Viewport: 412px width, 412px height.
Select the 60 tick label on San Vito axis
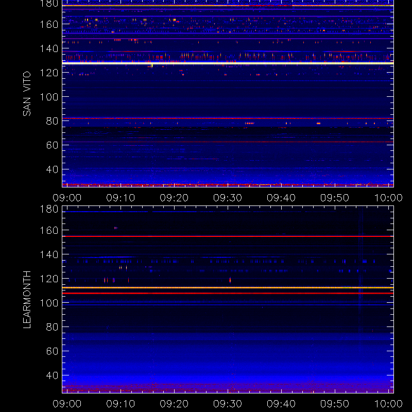coord(52,145)
